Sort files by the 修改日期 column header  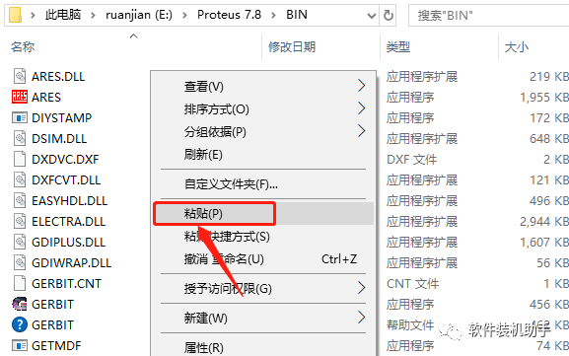coord(292,46)
